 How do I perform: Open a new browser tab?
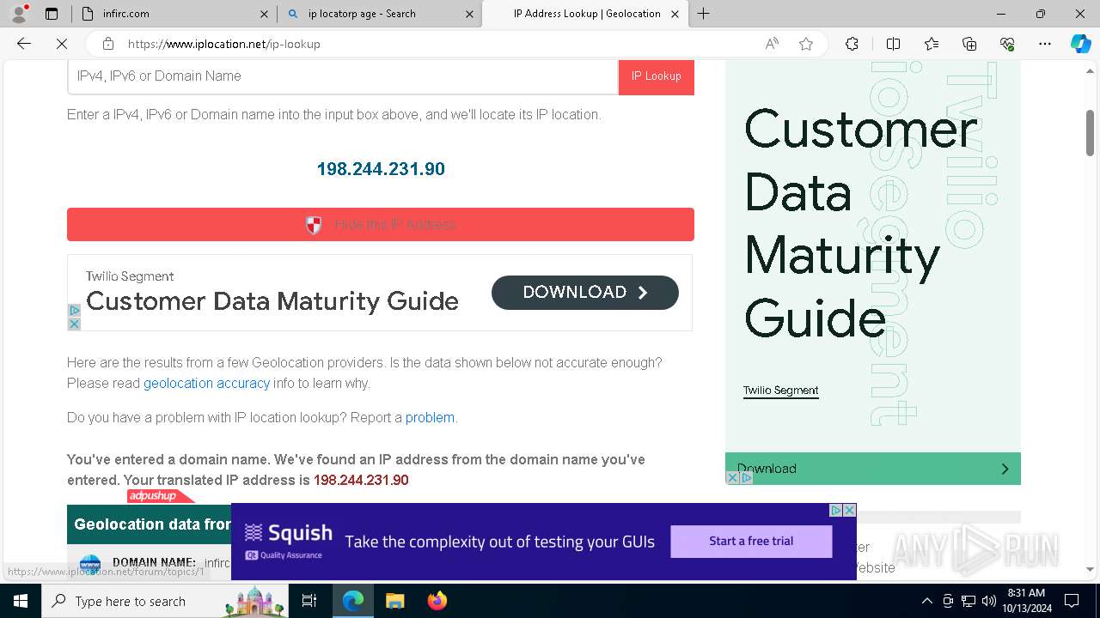point(704,14)
